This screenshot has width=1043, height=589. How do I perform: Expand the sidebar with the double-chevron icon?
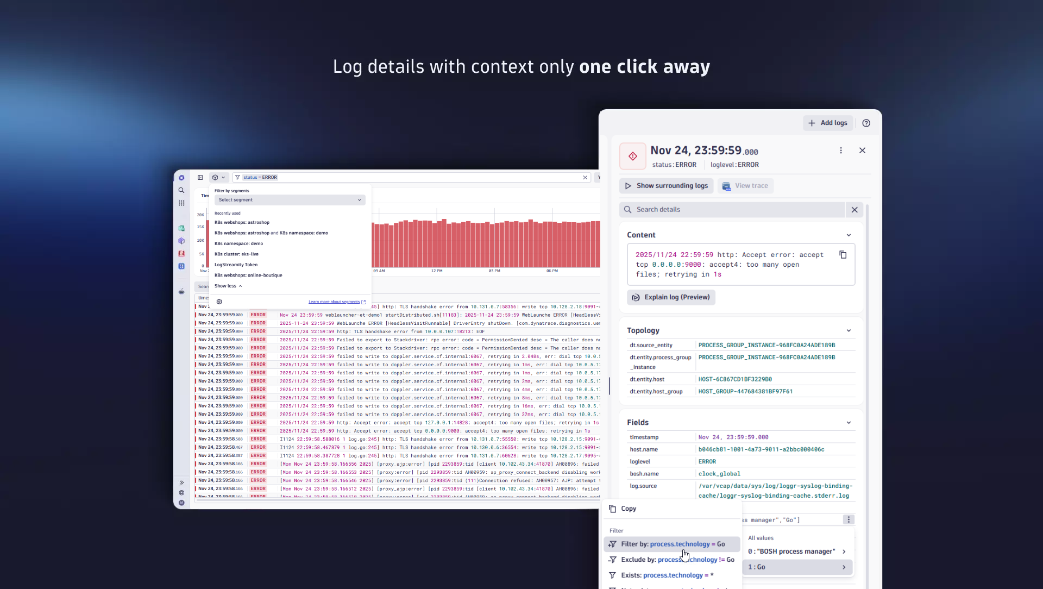pos(182,482)
